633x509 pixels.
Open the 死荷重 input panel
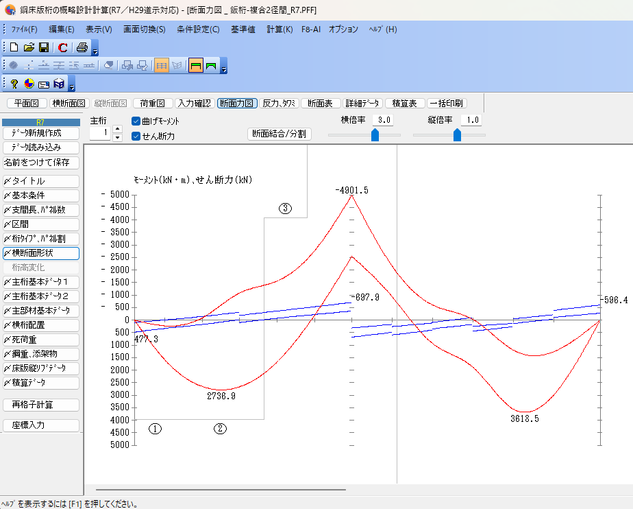(x=41, y=340)
